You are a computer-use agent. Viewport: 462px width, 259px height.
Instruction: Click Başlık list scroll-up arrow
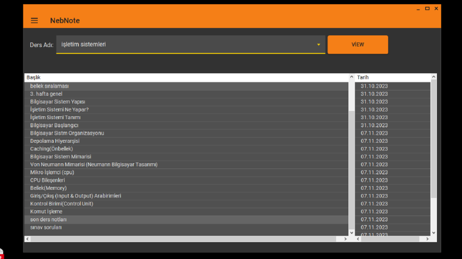pos(351,77)
